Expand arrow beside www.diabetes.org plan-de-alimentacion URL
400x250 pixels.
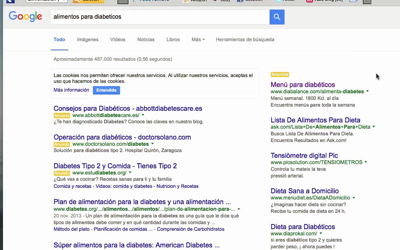239,209
